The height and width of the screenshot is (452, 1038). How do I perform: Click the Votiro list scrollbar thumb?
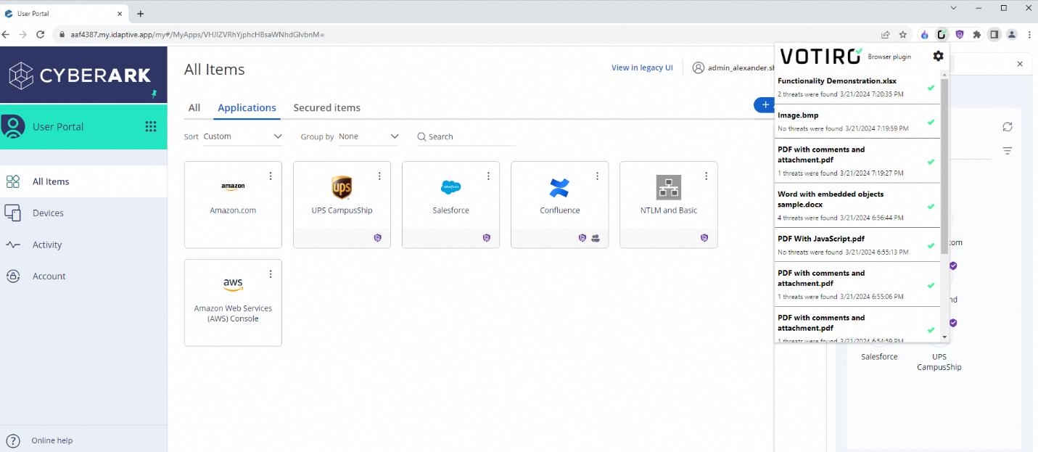point(944,167)
